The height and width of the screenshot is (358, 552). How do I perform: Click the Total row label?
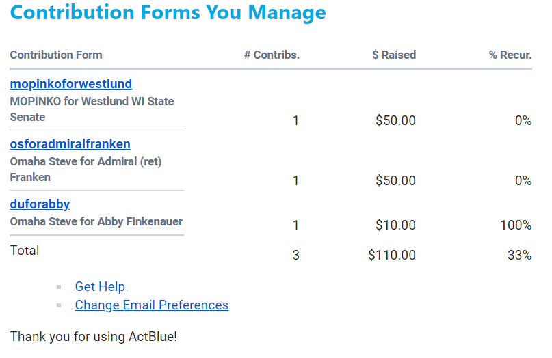pos(25,251)
